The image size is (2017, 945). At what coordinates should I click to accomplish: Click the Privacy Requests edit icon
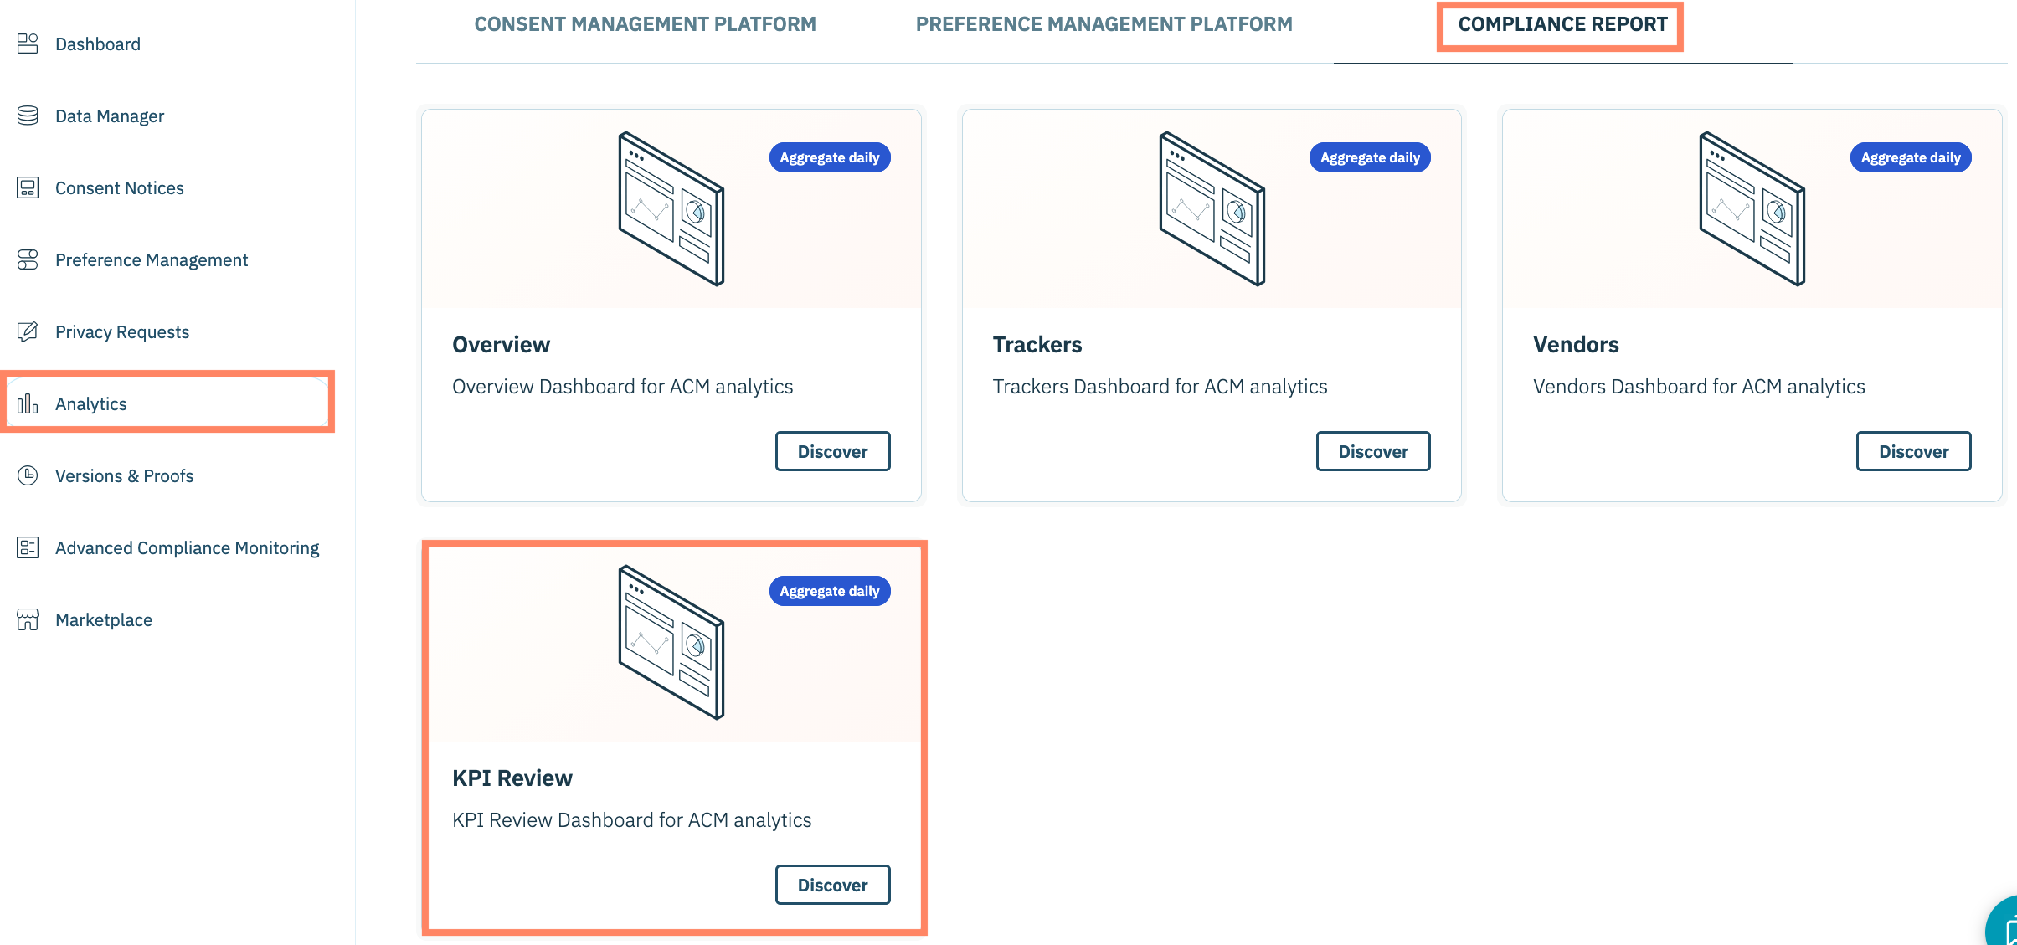tap(28, 331)
